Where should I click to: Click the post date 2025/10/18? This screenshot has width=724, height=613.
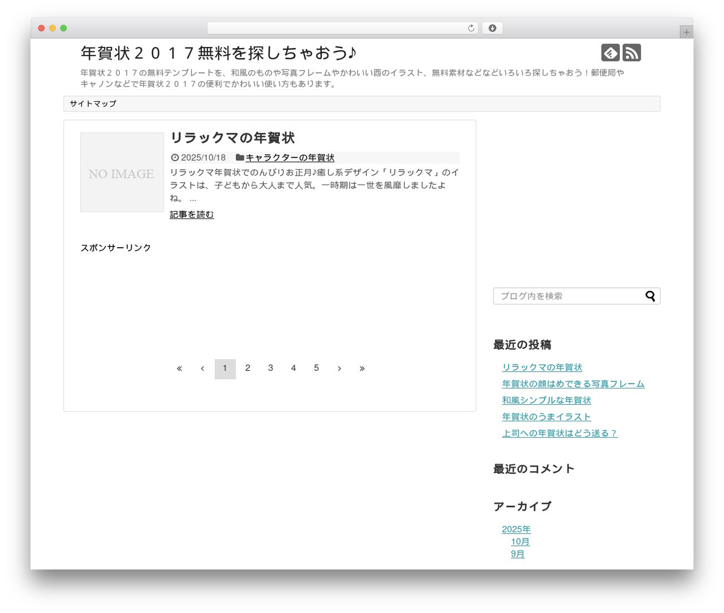(203, 158)
